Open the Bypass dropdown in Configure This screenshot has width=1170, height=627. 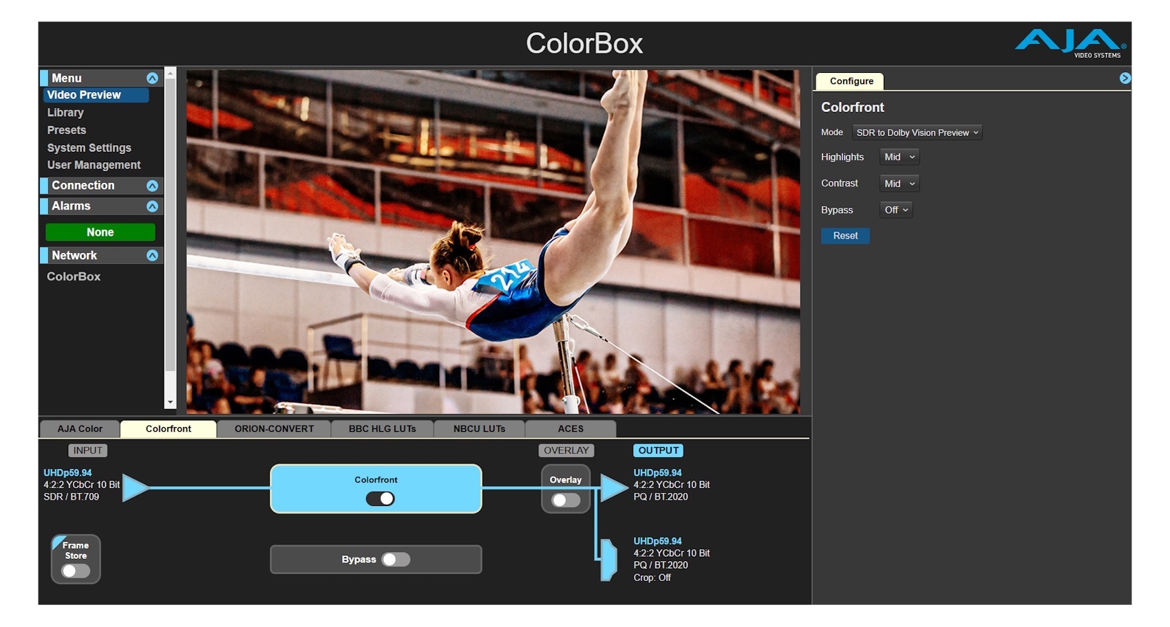pyautogui.click(x=896, y=210)
